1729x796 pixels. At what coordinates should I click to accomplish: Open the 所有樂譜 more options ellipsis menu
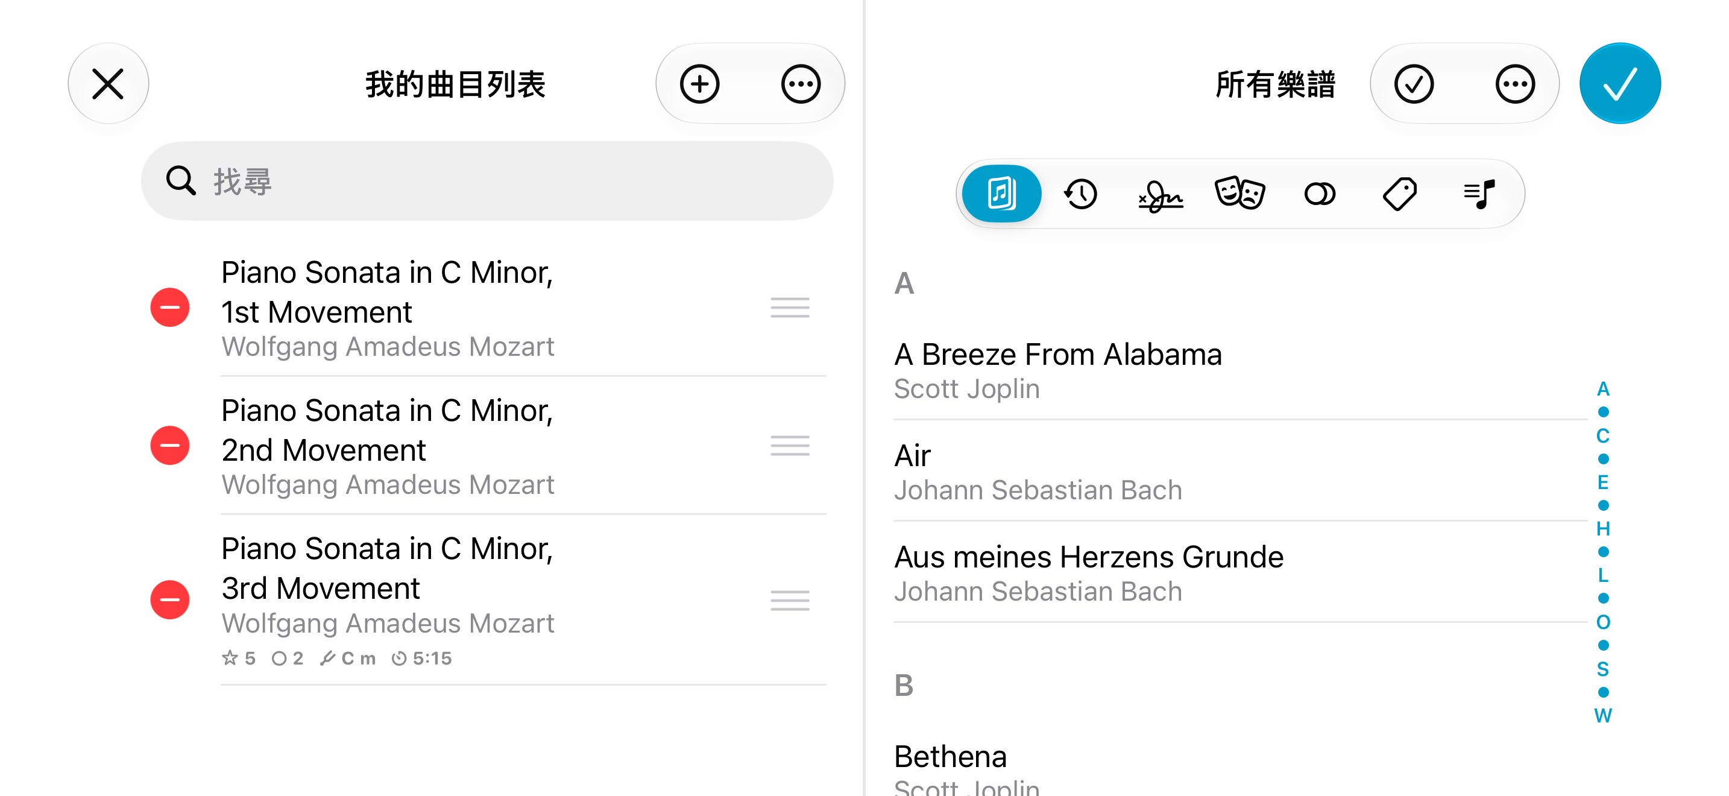[x=1515, y=84]
